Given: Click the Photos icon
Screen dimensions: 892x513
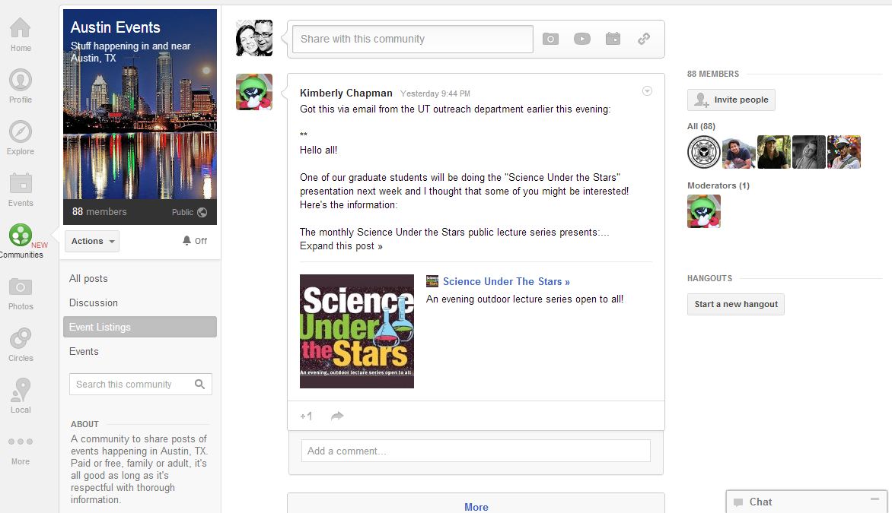Looking at the screenshot, I should click(x=20, y=288).
